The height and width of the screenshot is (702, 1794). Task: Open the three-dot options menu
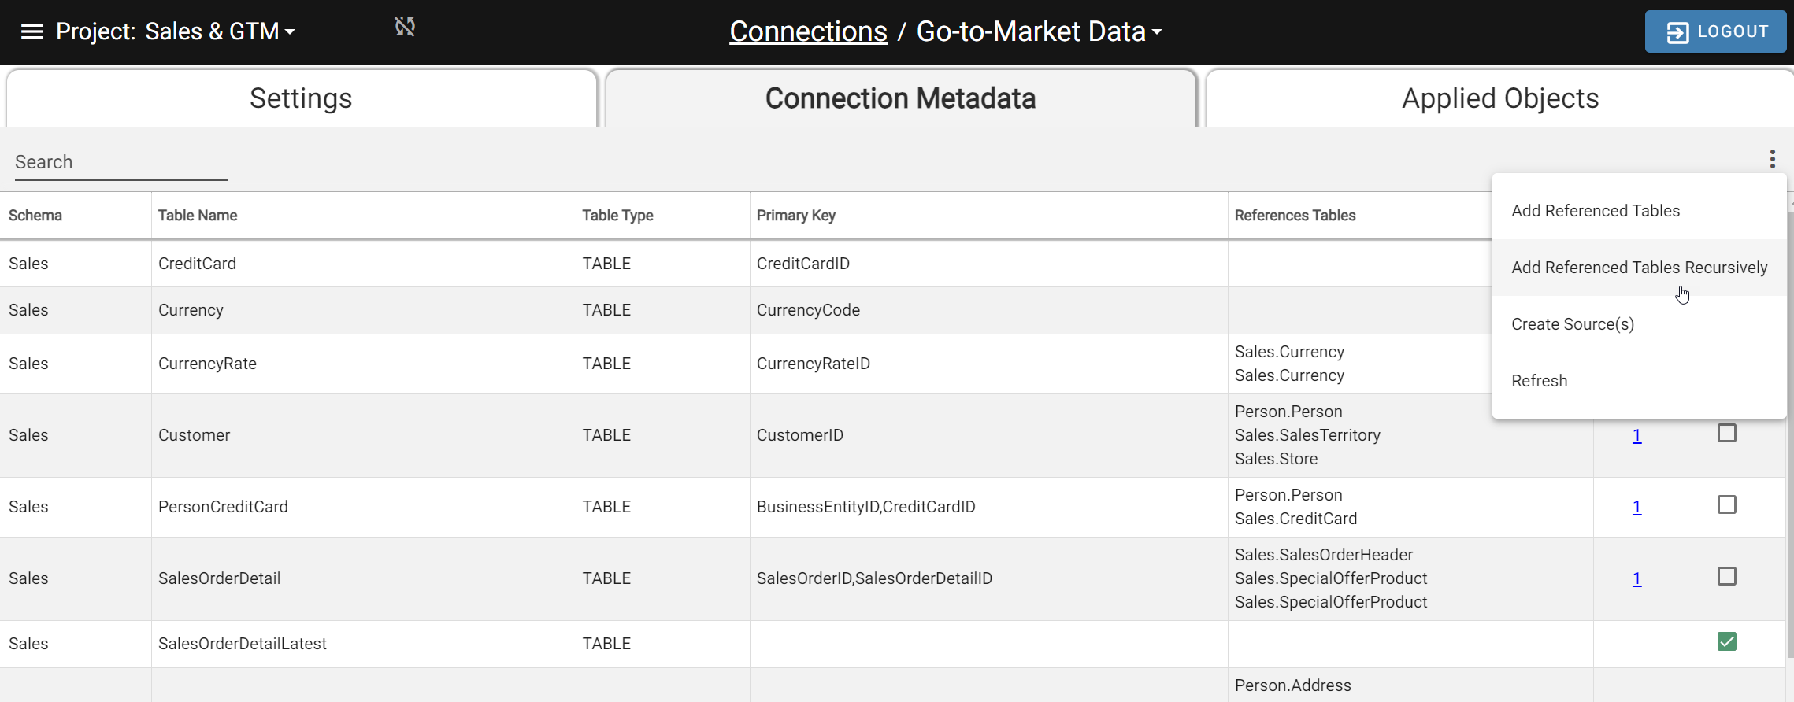1772,159
